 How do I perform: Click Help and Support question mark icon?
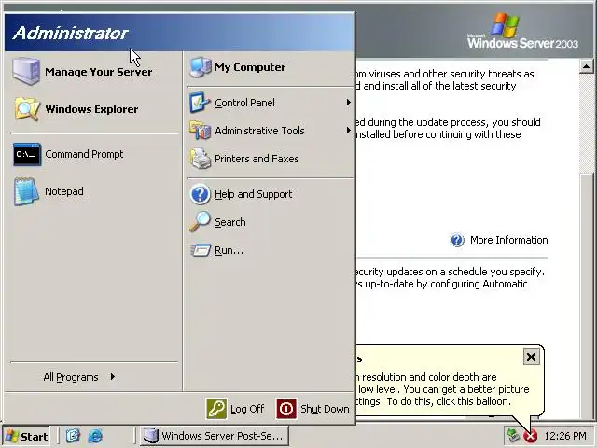coord(200,194)
